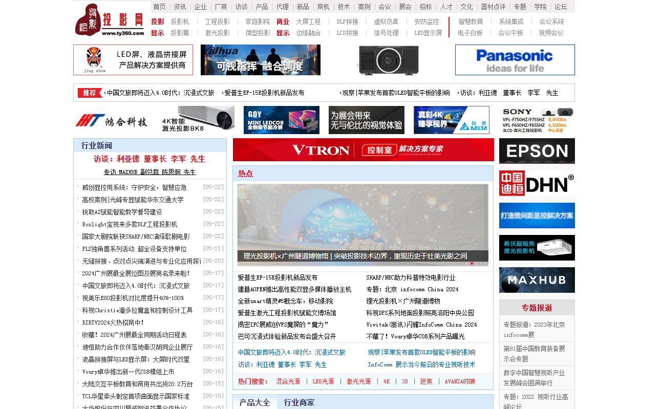Open the 虚拟仿真 category link
The width and height of the screenshot is (662, 409).
(386, 21)
